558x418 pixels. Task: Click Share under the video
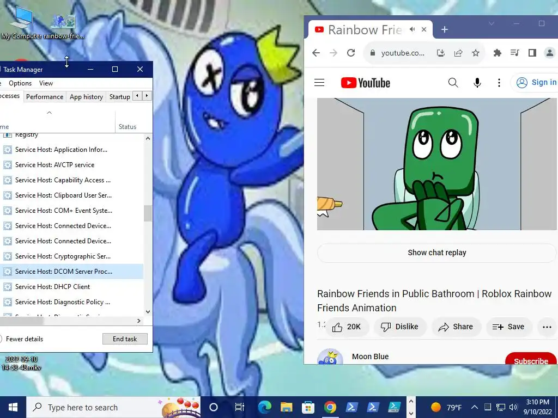click(x=456, y=327)
